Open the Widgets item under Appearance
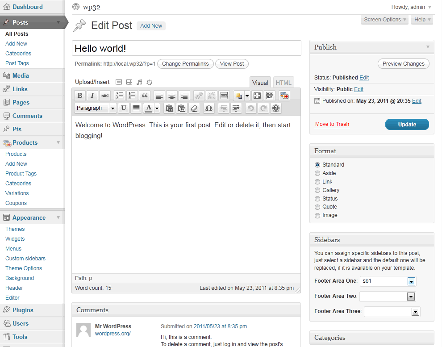Image resolution: width=442 pixels, height=347 pixels. point(15,239)
